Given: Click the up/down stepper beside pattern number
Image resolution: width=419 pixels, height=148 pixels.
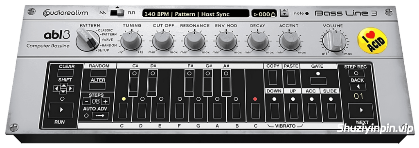Looking at the screenshot, I should 284,13.
